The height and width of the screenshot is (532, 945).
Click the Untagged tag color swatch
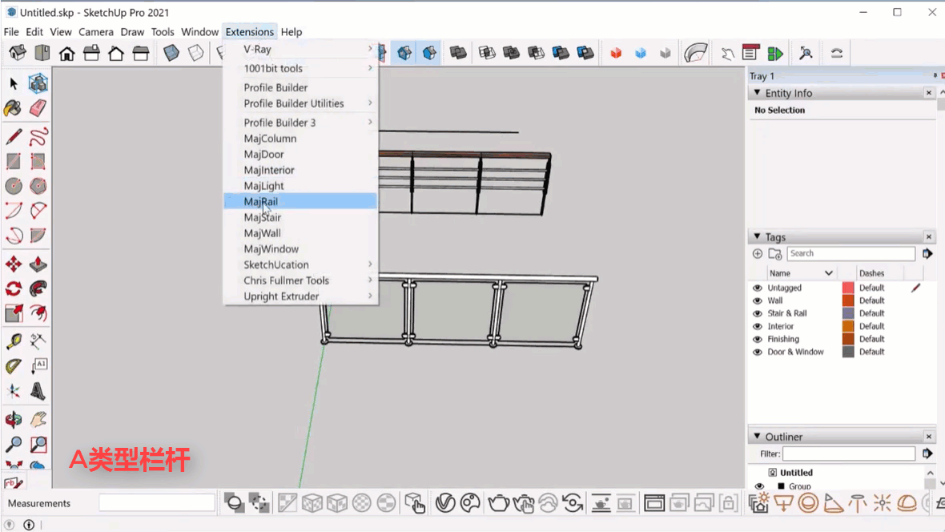[x=848, y=288]
